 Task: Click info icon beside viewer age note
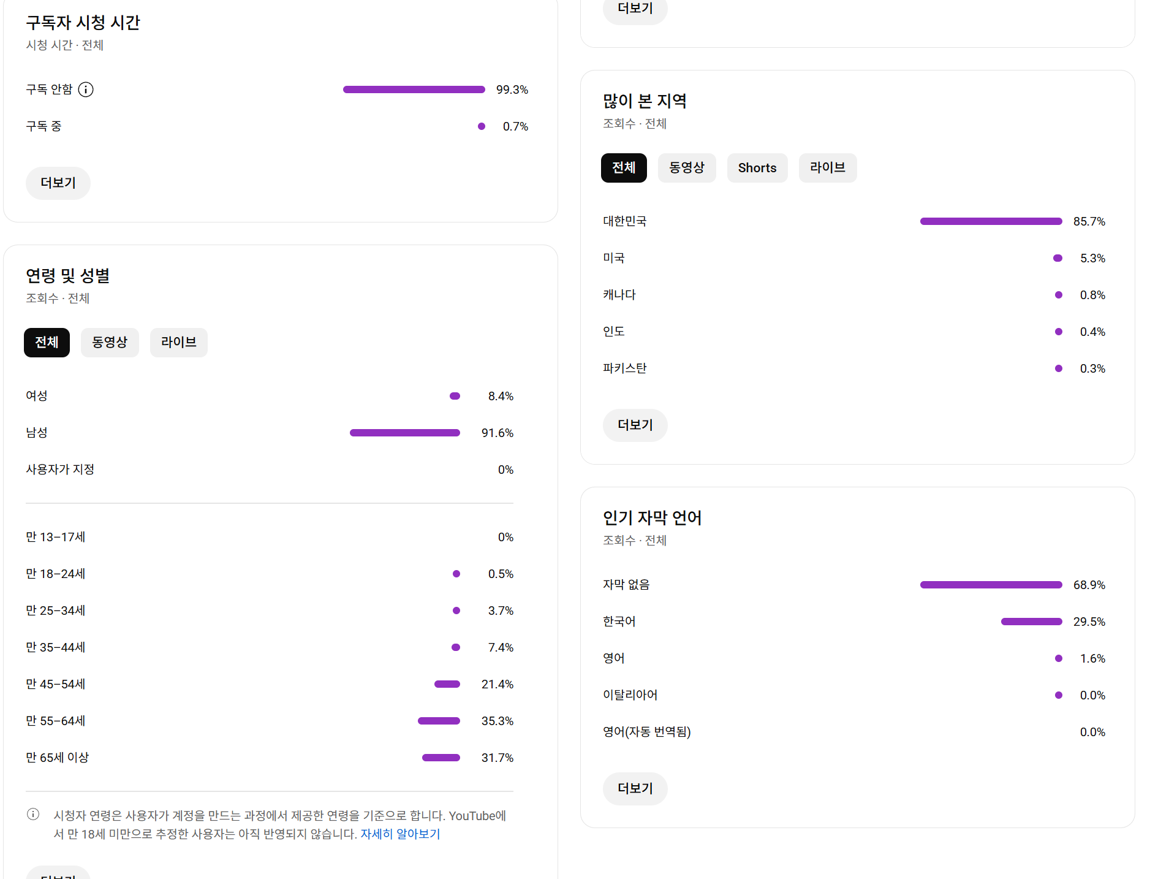33,814
